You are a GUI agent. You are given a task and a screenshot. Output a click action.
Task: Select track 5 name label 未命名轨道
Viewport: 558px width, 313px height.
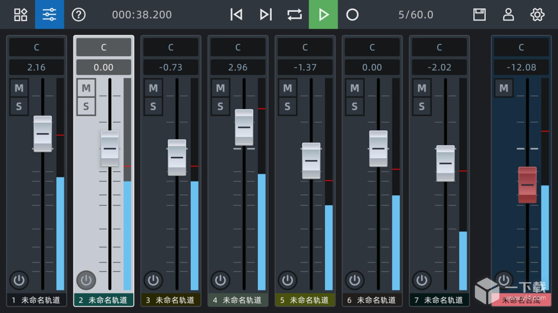coord(309,300)
